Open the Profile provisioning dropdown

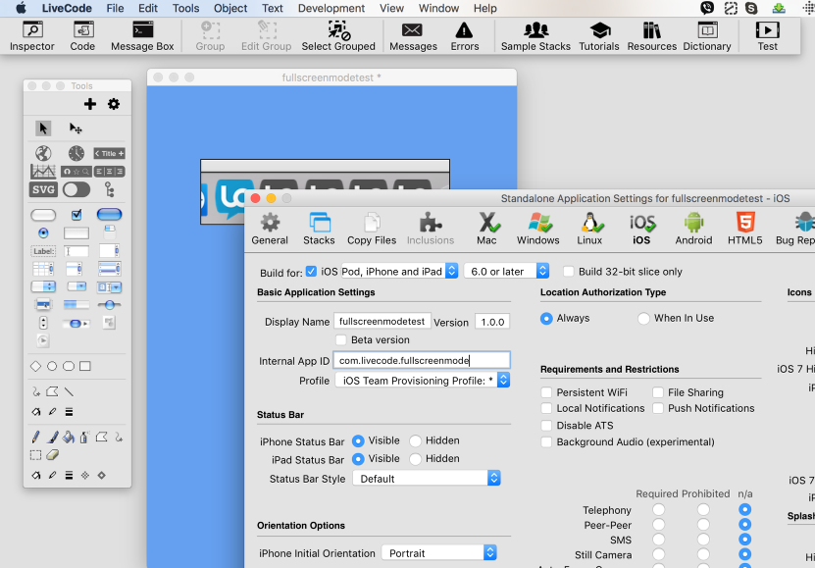(x=423, y=381)
